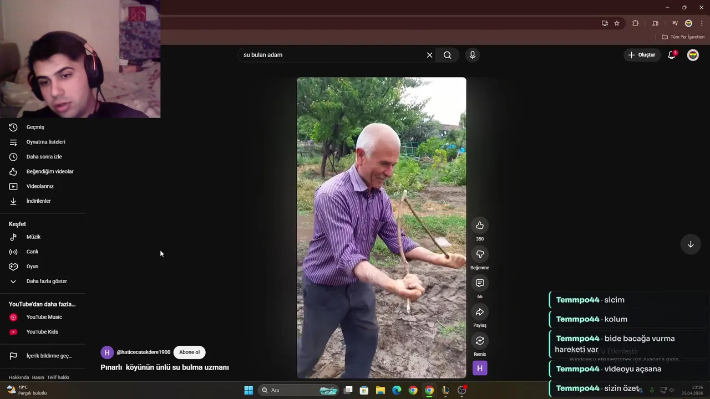This screenshot has height=399, width=710.
Task: Share the Short with Paylaş
Action: (x=480, y=312)
